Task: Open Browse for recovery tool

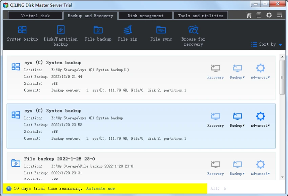Action: [193, 36]
